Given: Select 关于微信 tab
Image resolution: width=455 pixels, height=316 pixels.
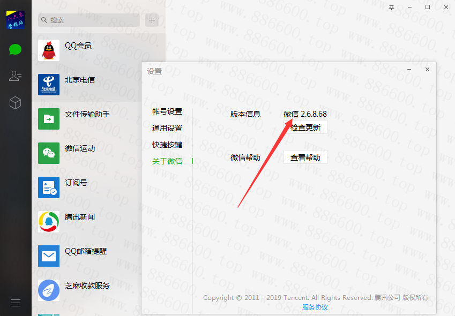Looking at the screenshot, I should [x=167, y=161].
